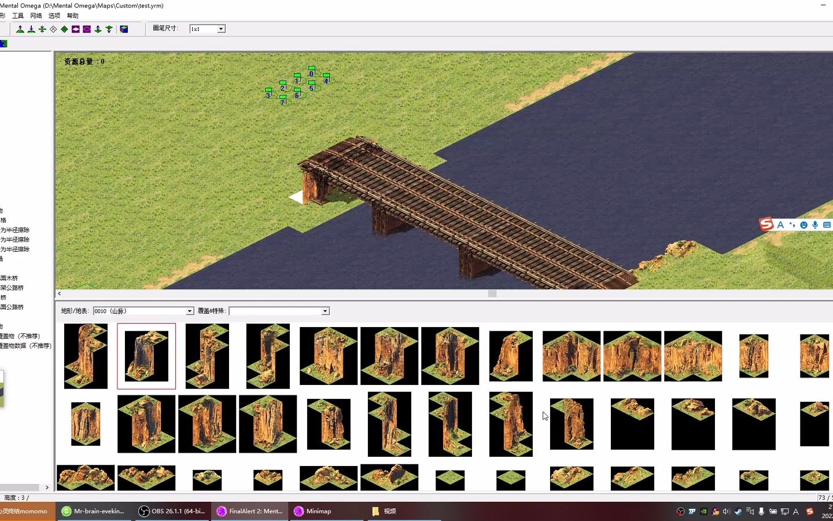Click the solid green diamond tile icon
The height and width of the screenshot is (521, 833).
[x=64, y=29]
